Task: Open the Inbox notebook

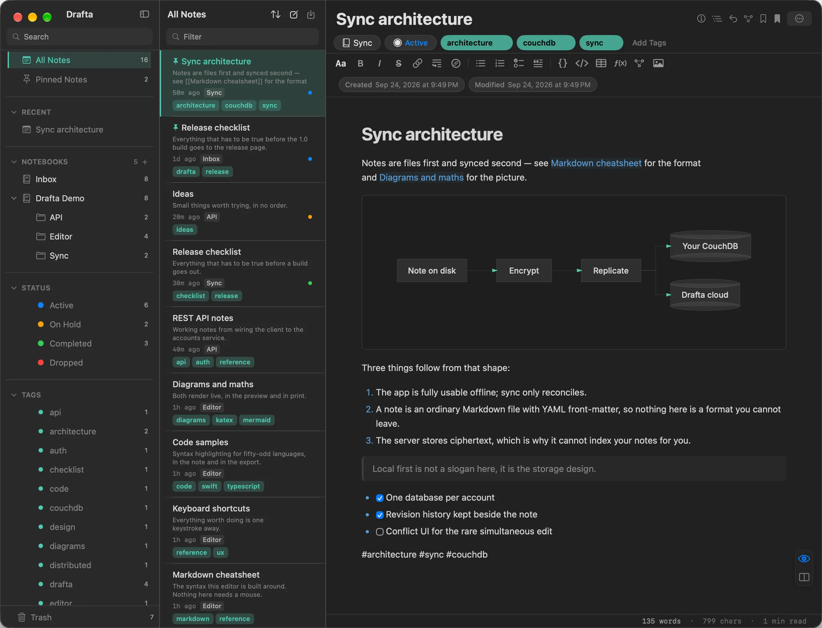Action: tap(79, 179)
